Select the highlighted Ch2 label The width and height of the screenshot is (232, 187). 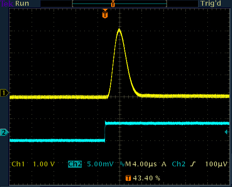click(x=75, y=164)
